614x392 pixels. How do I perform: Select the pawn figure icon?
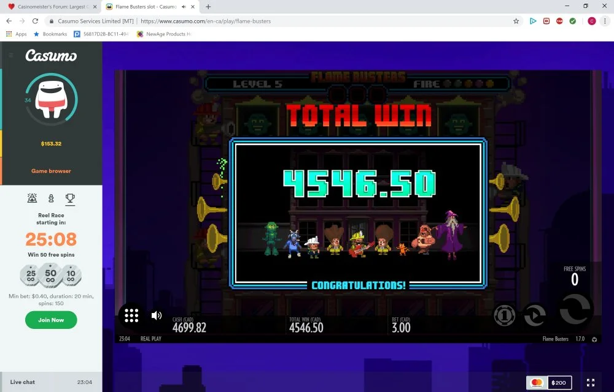tap(51, 198)
